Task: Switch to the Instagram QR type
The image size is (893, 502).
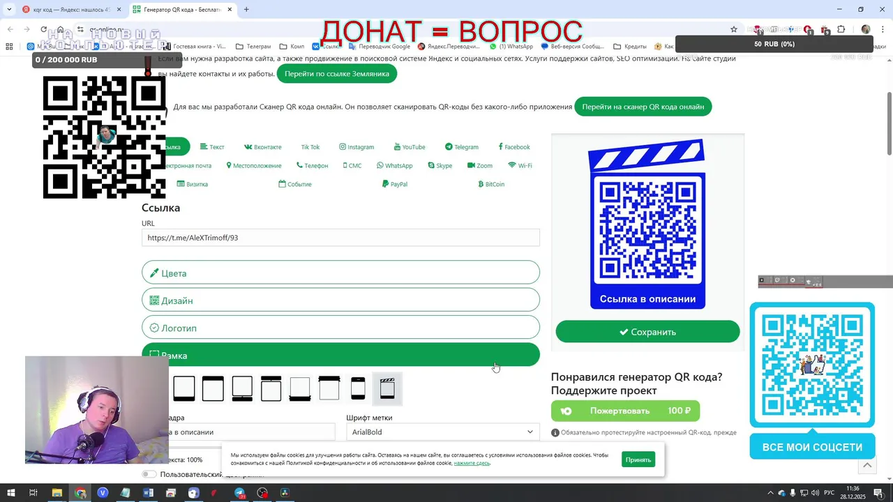Action: [357, 147]
